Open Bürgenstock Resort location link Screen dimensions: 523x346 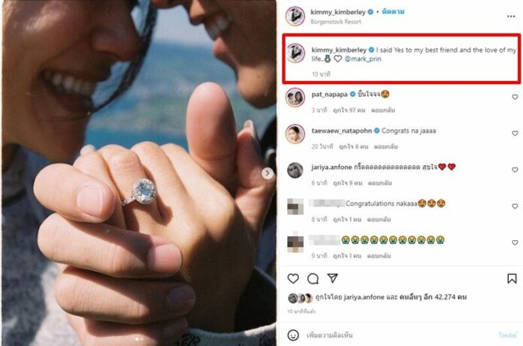click(x=336, y=22)
